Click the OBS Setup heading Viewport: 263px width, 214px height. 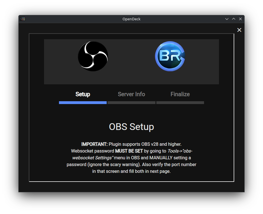[x=131, y=127]
